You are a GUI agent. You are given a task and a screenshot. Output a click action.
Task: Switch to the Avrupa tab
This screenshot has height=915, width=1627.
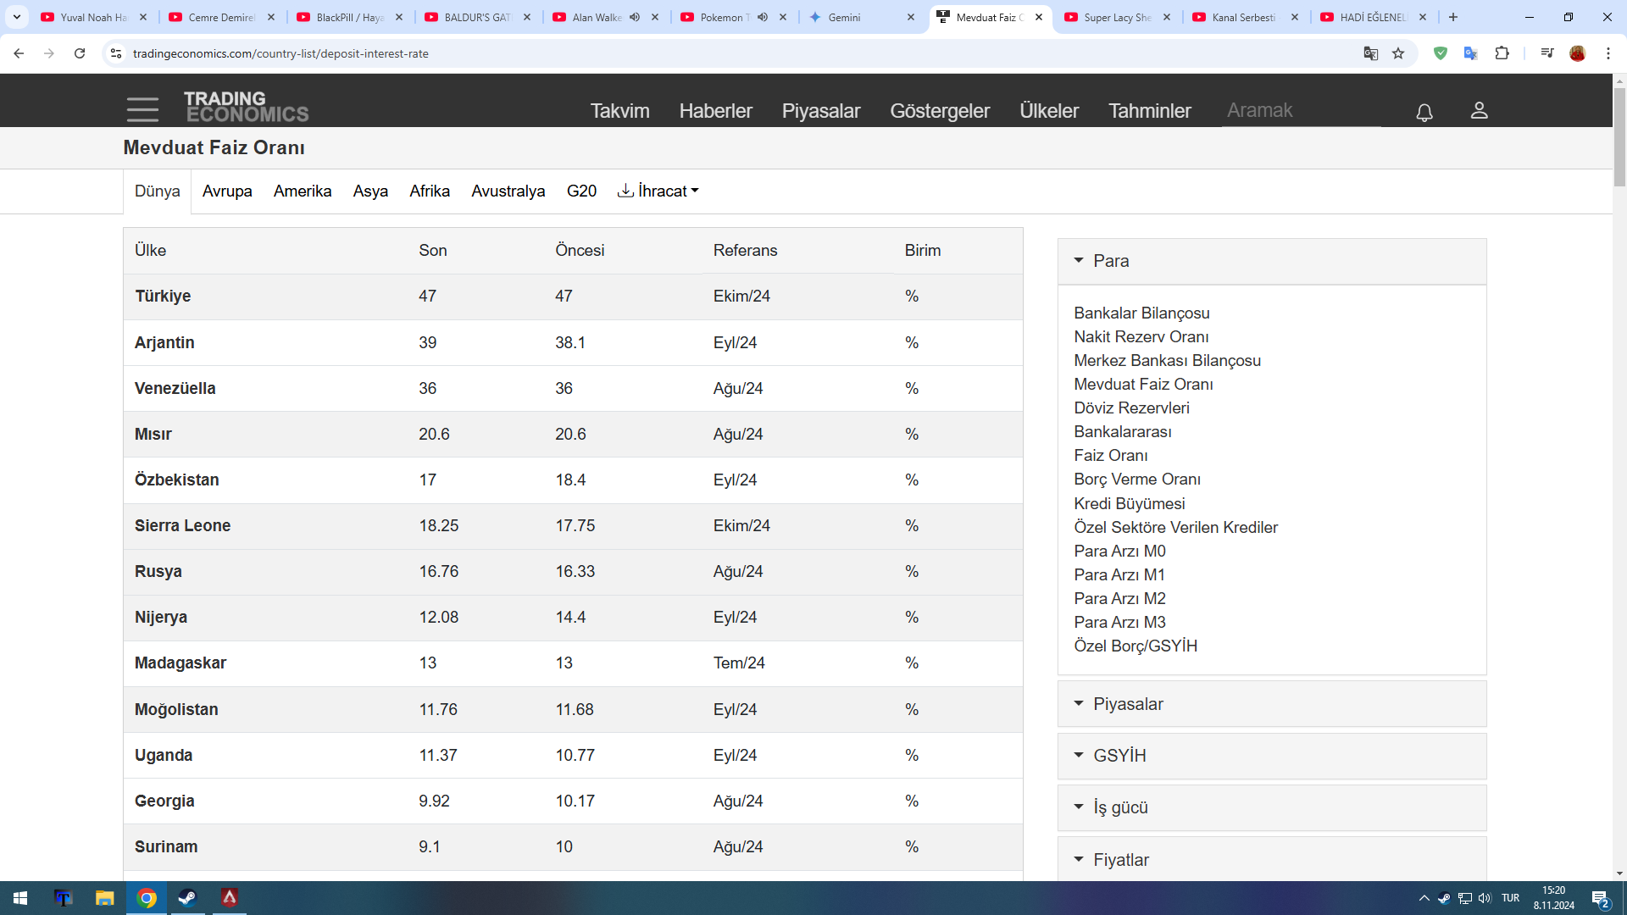(227, 191)
